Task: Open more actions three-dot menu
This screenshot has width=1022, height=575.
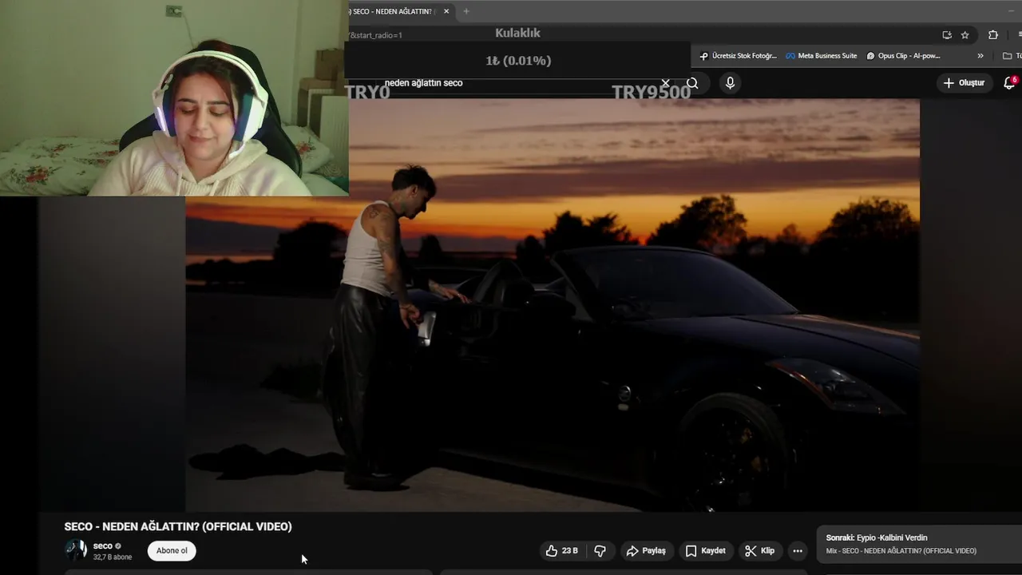Action: click(x=797, y=551)
